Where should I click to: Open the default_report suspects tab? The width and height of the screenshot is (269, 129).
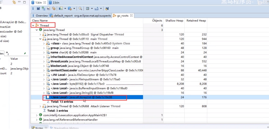[80, 16]
